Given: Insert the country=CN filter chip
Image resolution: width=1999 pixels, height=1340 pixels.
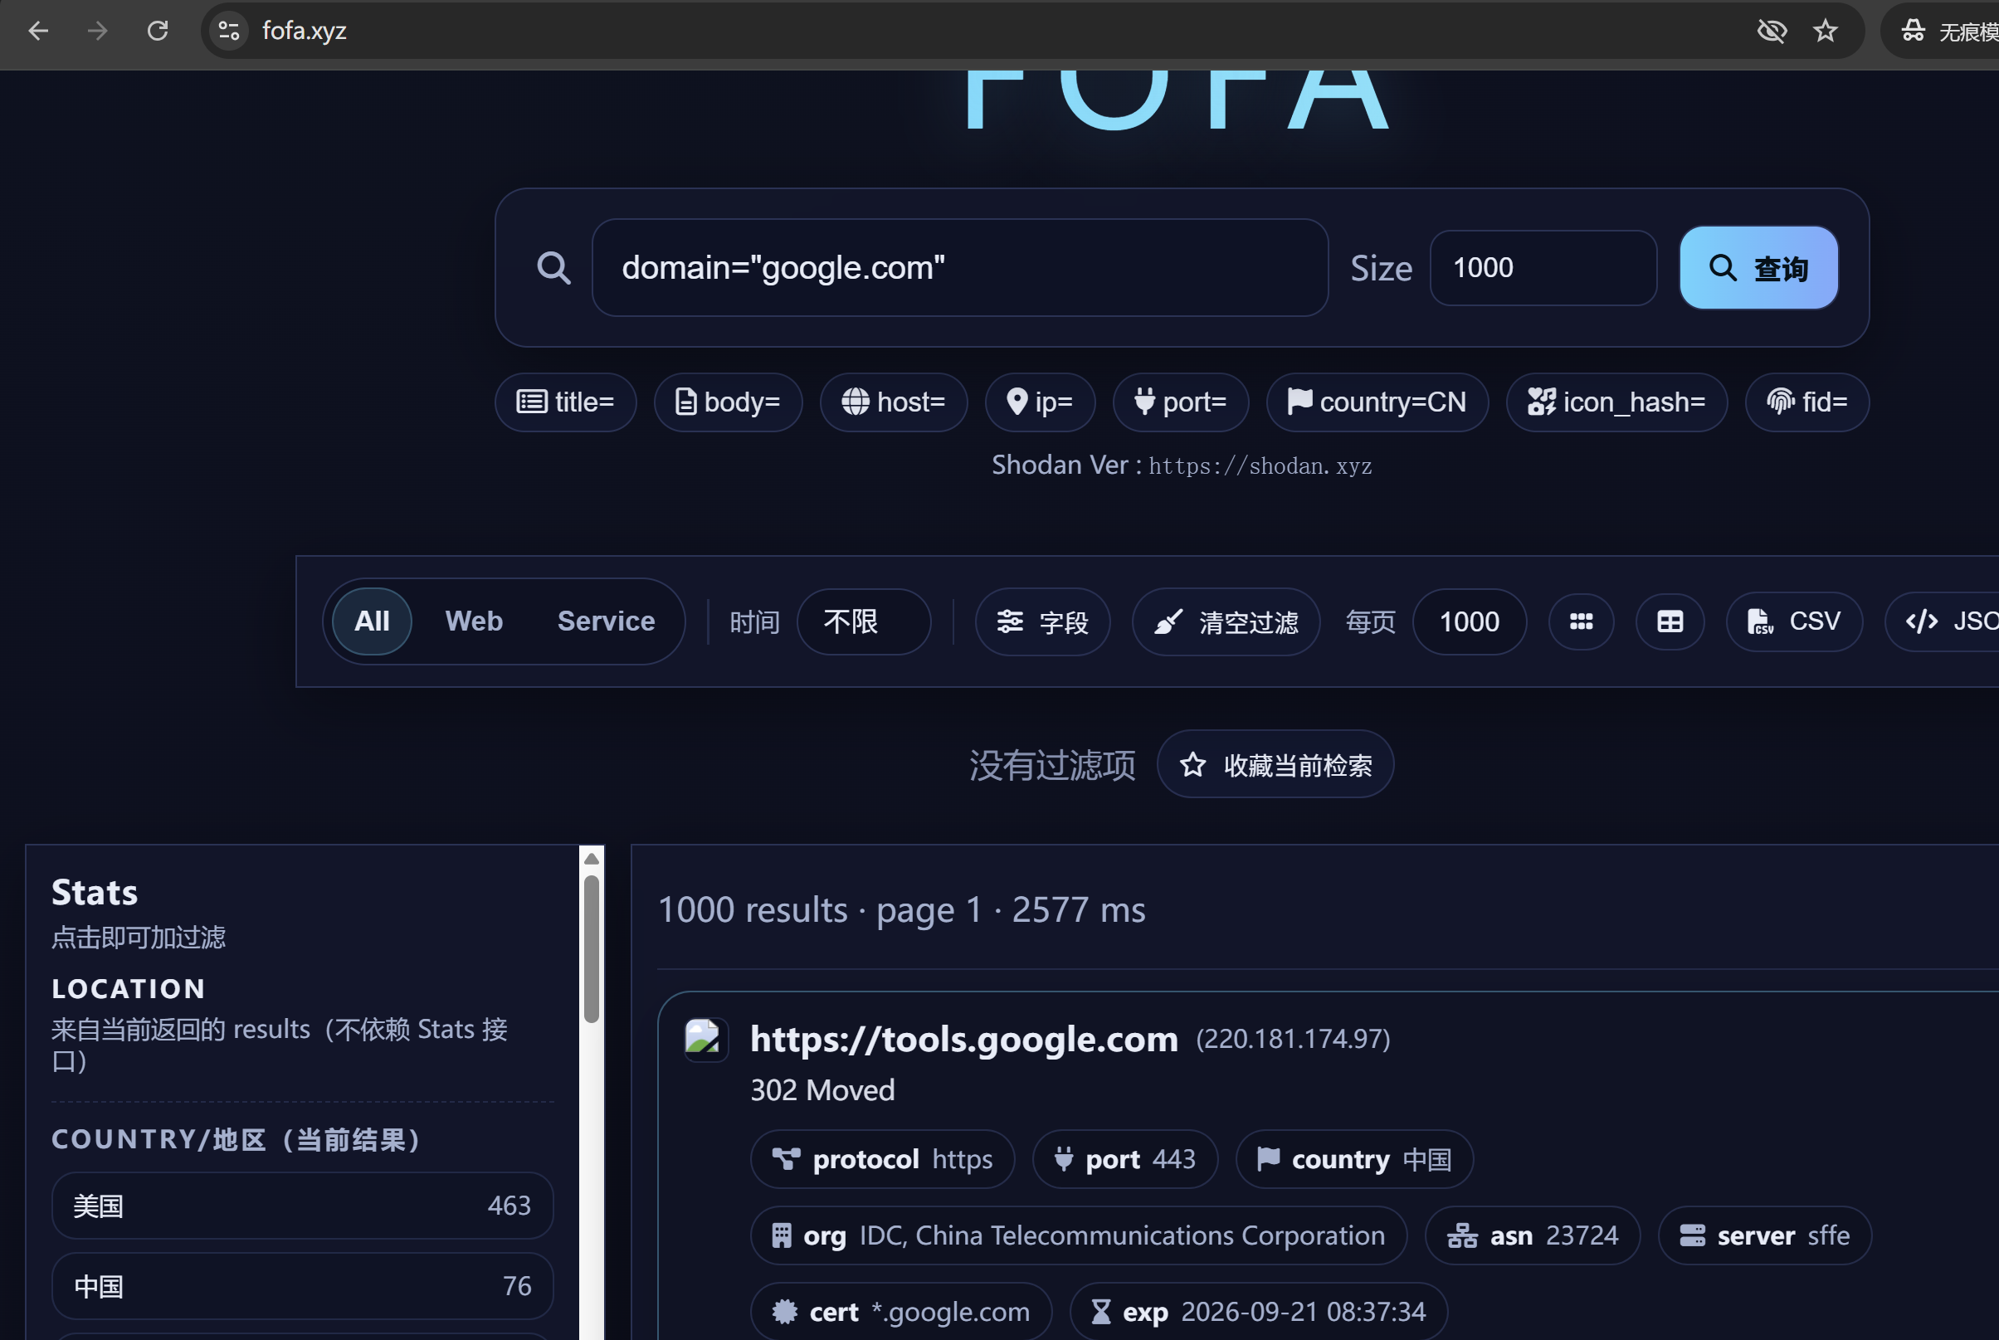Looking at the screenshot, I should [1377, 402].
